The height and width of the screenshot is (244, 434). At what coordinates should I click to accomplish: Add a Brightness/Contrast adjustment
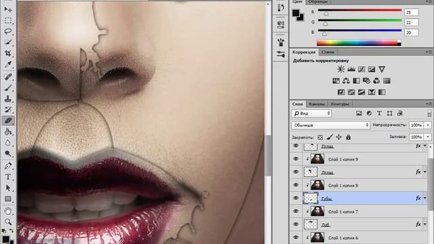[x=341, y=69]
